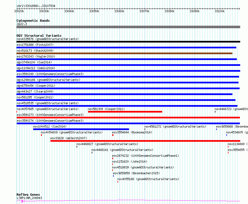Screen dimensions: 248x204
Task: Click the DGV Structural Variants track title
Action: (39, 36)
